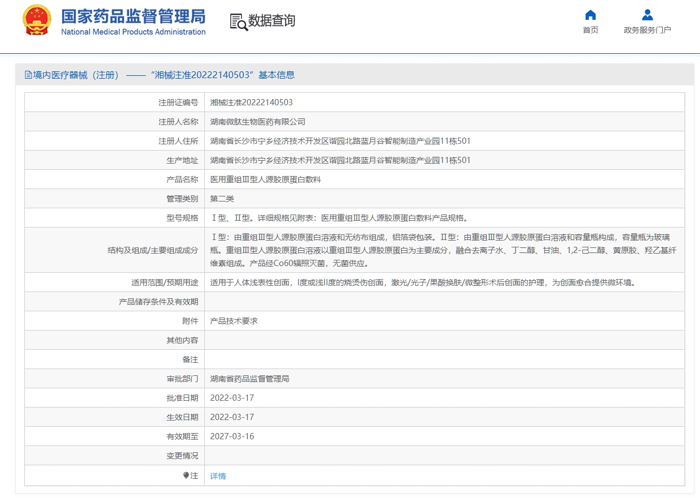700x497 pixels.
Task: Click the 产品技术要求 attachment cell
Action: (x=234, y=321)
